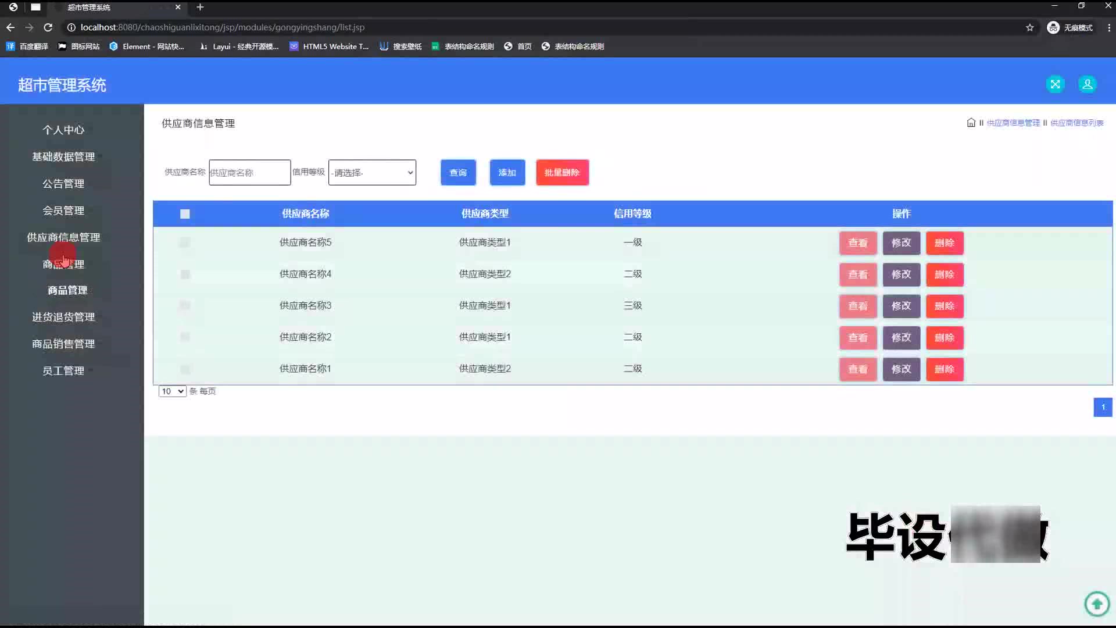This screenshot has width=1116, height=628.
Task: Click the 供应商名称 column header
Action: [x=306, y=213]
